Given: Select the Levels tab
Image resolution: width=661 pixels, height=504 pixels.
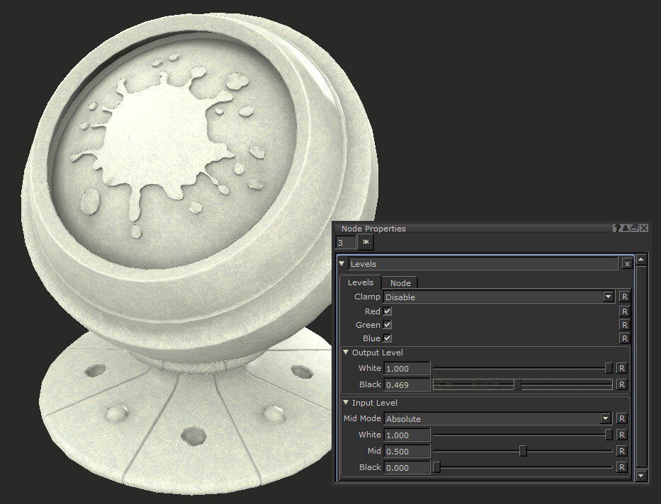Looking at the screenshot, I should pyautogui.click(x=360, y=282).
